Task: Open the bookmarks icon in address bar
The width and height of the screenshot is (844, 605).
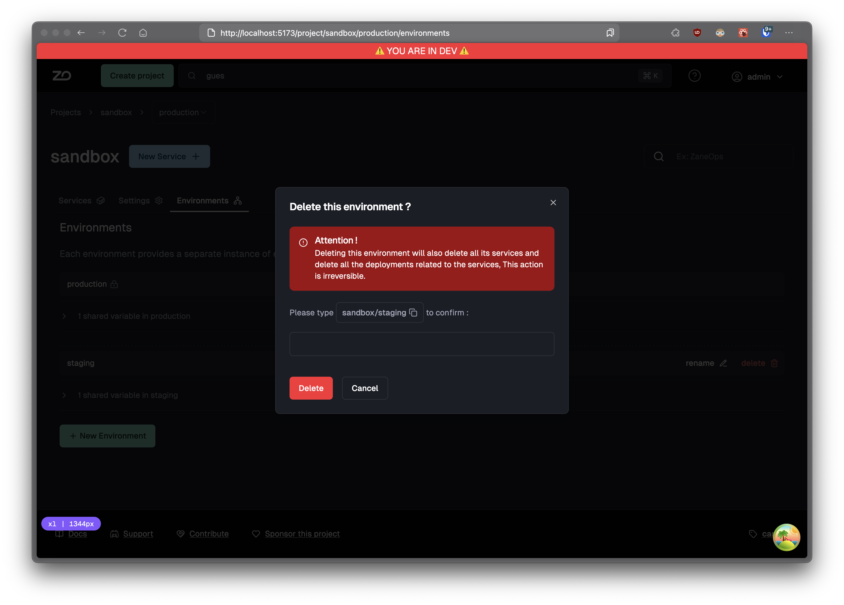Action: coord(609,33)
